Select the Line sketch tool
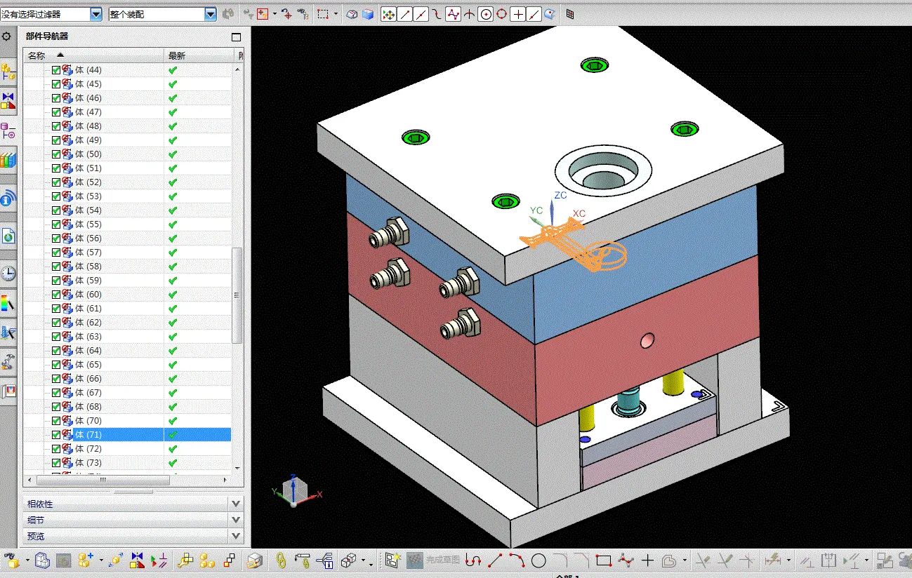Image resolution: width=912 pixels, height=578 pixels. 495,560
